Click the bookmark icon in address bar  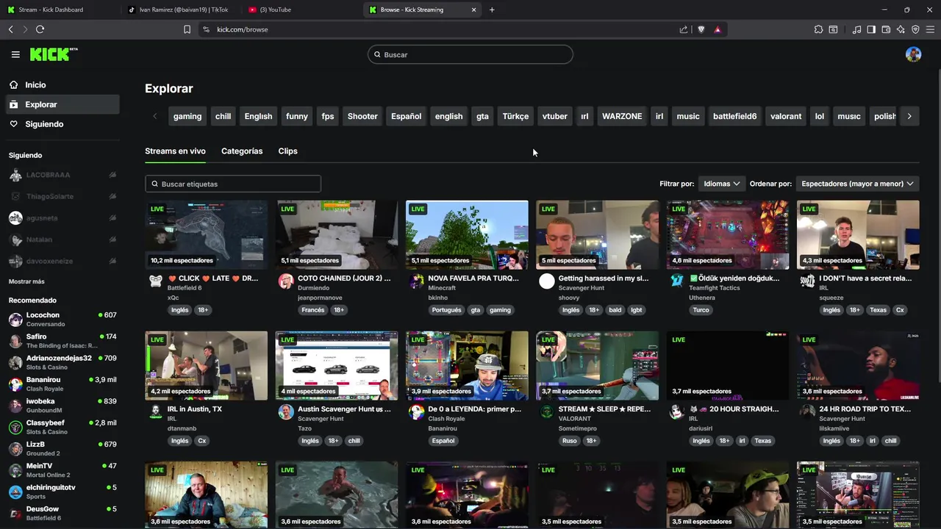point(187,29)
